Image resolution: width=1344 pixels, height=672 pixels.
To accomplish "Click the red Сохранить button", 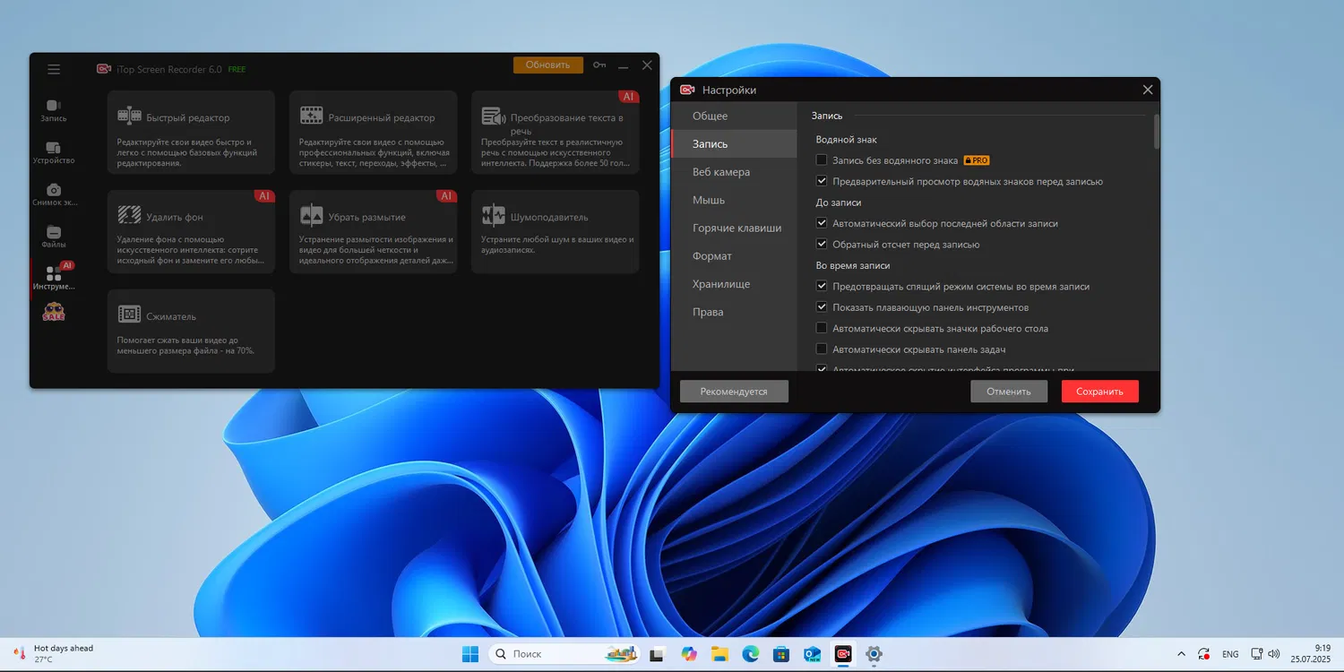I will tap(1099, 392).
